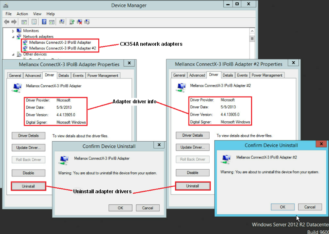This screenshot has height=234, width=329.
Task: Click adapter icon in Adapter #2 Properties window
Action: tap(181, 87)
